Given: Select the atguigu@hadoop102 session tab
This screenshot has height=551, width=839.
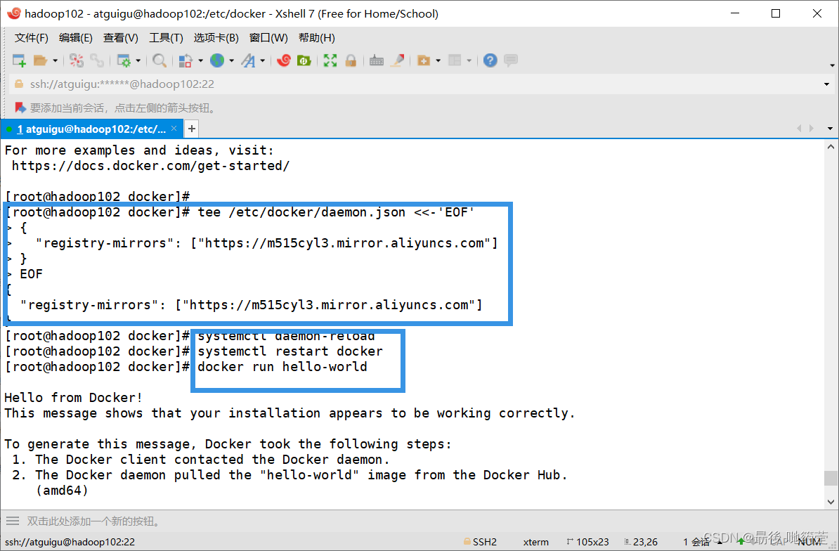Looking at the screenshot, I should click(x=91, y=129).
